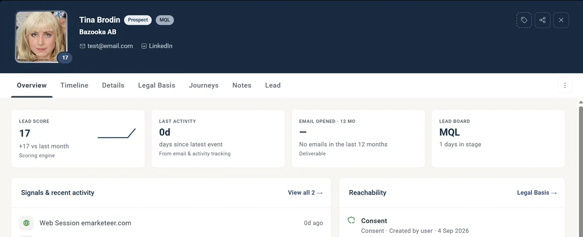
Task: Click the '0d ago' timestamp
Action: pos(314,223)
